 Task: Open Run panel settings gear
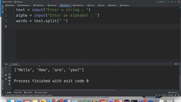176,64
